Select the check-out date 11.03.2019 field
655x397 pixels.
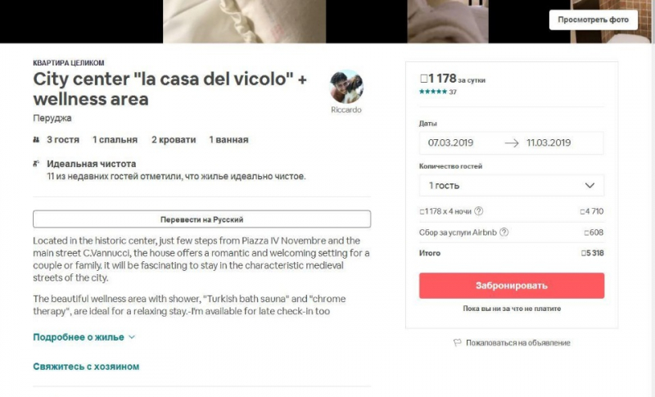549,142
